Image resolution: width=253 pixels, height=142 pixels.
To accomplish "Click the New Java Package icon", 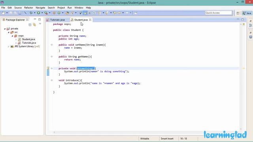I will pos(54,13).
